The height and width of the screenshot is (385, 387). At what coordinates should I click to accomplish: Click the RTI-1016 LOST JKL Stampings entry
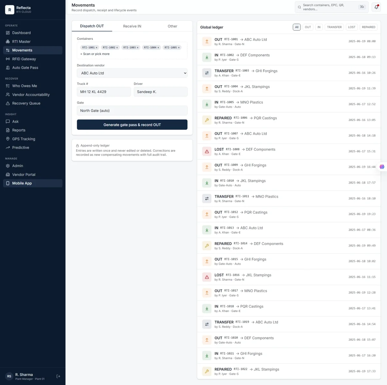pyautogui.click(x=289, y=277)
